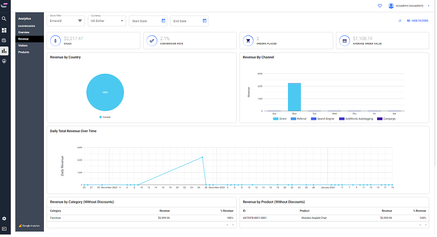Click the refresh icon beside Hide Filters
437x237 pixels.
tap(400, 21)
